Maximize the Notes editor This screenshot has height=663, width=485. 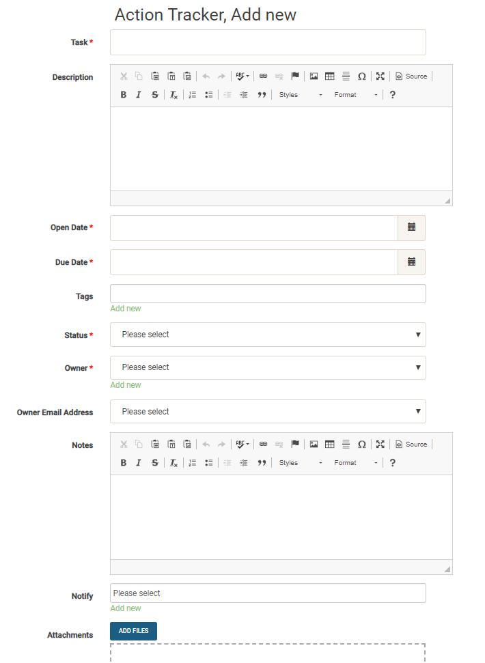[380, 444]
